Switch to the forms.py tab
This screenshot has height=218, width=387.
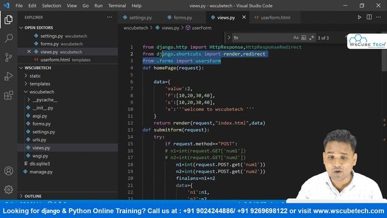183,18
